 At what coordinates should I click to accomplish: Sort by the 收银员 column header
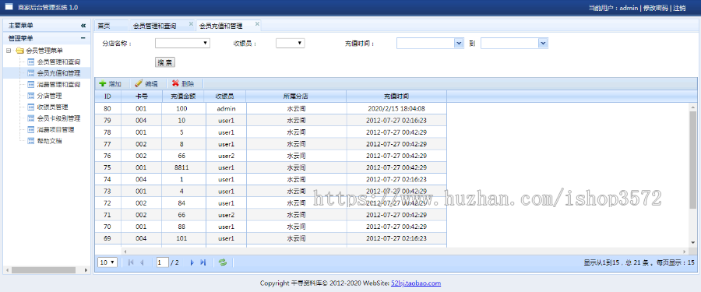point(224,96)
